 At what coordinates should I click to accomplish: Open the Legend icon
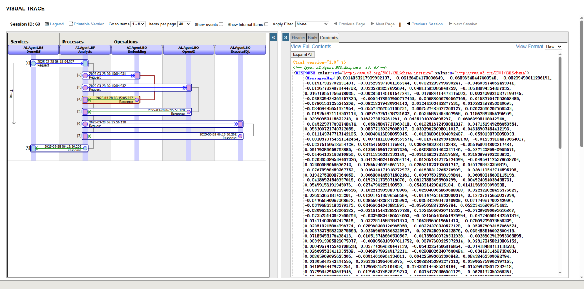click(47, 24)
